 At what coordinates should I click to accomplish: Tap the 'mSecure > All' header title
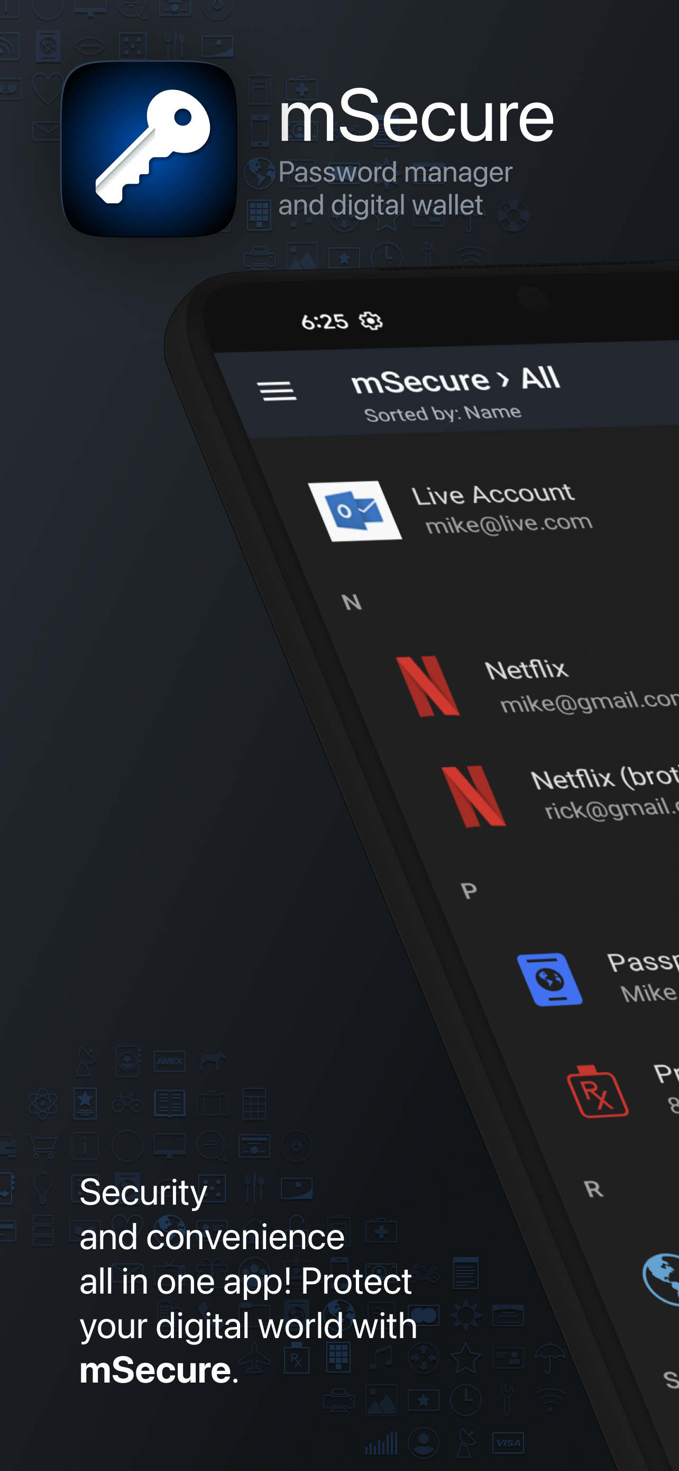click(455, 380)
